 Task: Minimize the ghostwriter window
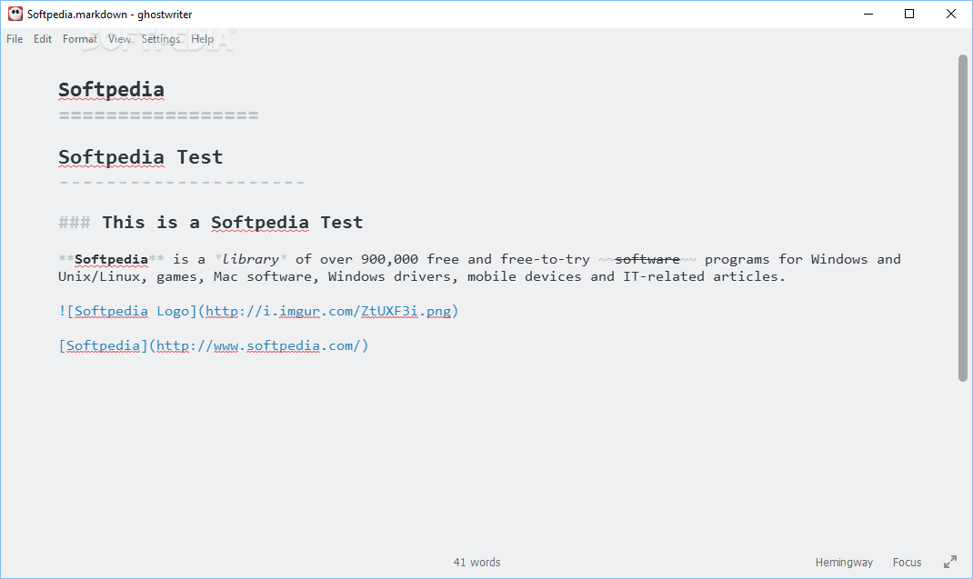pos(868,14)
